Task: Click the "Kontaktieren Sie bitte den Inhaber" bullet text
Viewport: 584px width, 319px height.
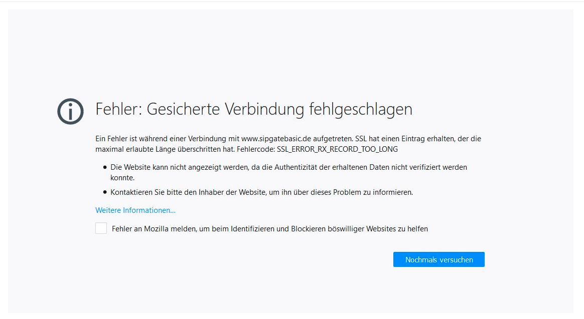Action: point(261,192)
